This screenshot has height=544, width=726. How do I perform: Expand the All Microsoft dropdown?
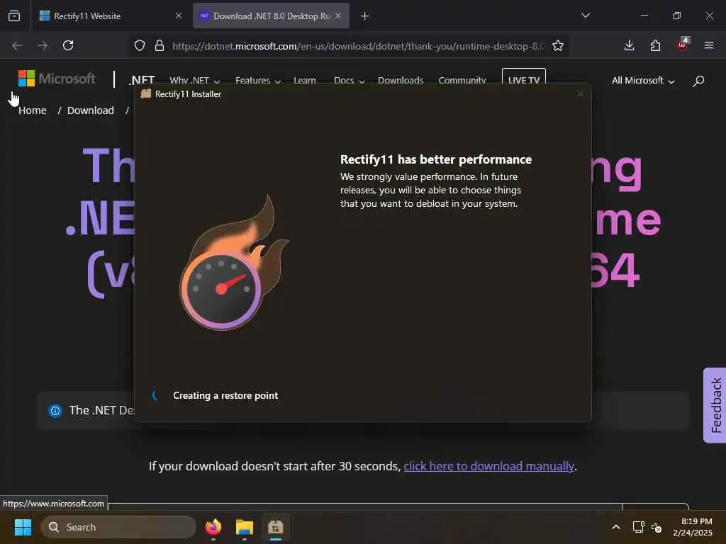click(x=643, y=81)
